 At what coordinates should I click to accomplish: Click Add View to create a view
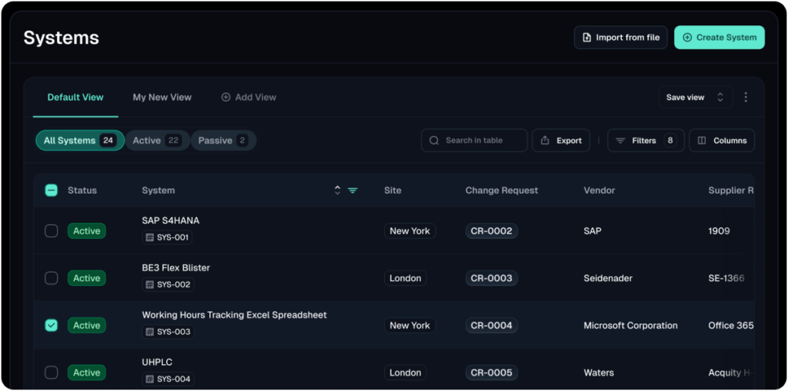click(249, 98)
